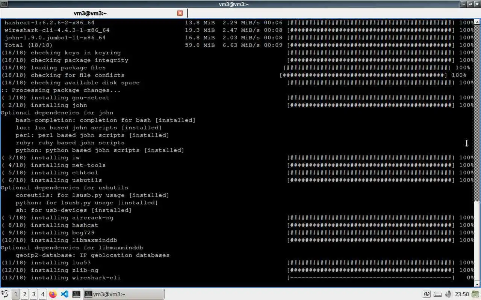
Task: Click ':: Processing package changes...' line
Action: point(61,90)
